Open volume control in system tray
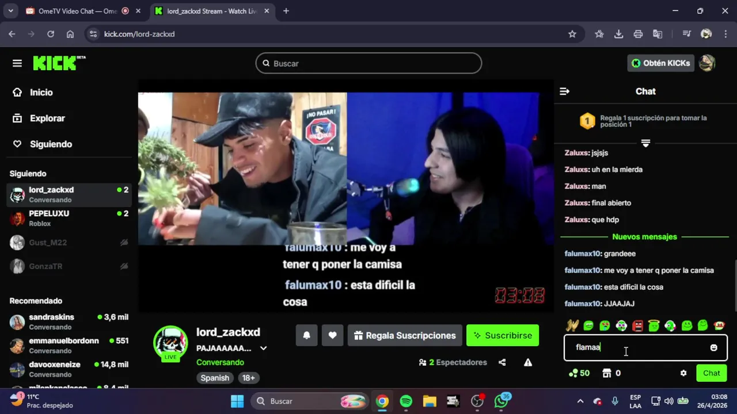Screen dimensions: 737x414 668,401
